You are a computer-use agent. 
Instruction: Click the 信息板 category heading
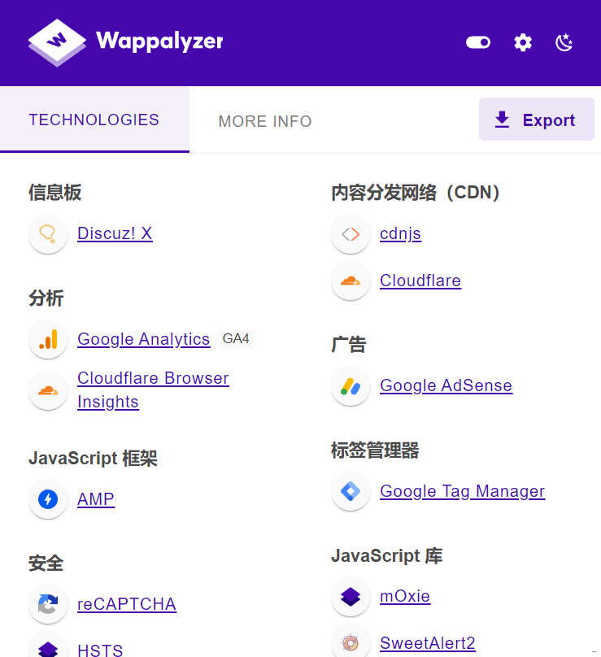point(55,193)
